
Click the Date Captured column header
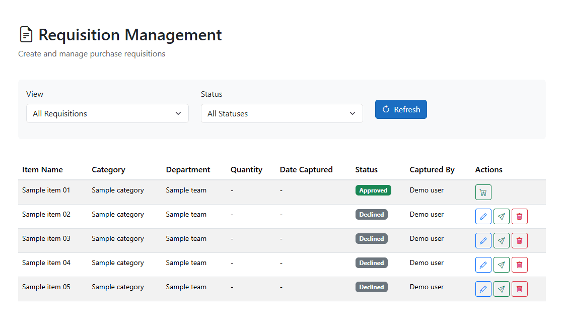point(306,169)
